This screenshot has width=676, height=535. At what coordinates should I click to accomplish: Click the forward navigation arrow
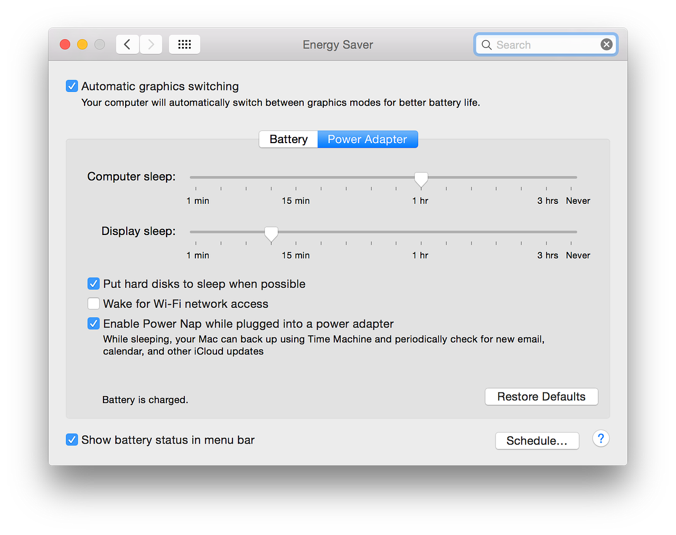(151, 44)
